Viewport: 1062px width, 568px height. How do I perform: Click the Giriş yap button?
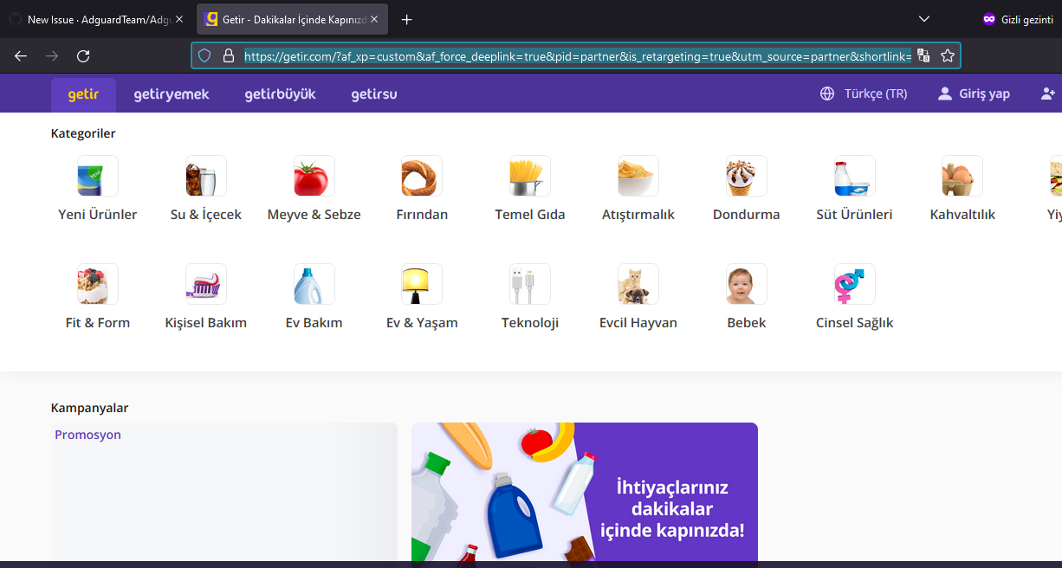pyautogui.click(x=974, y=93)
